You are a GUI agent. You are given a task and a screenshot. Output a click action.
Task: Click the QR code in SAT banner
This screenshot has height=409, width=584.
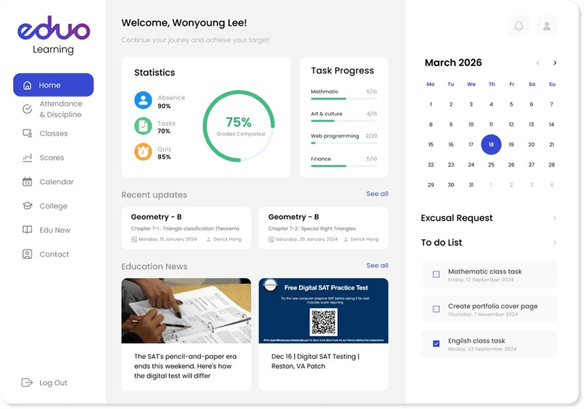[323, 322]
